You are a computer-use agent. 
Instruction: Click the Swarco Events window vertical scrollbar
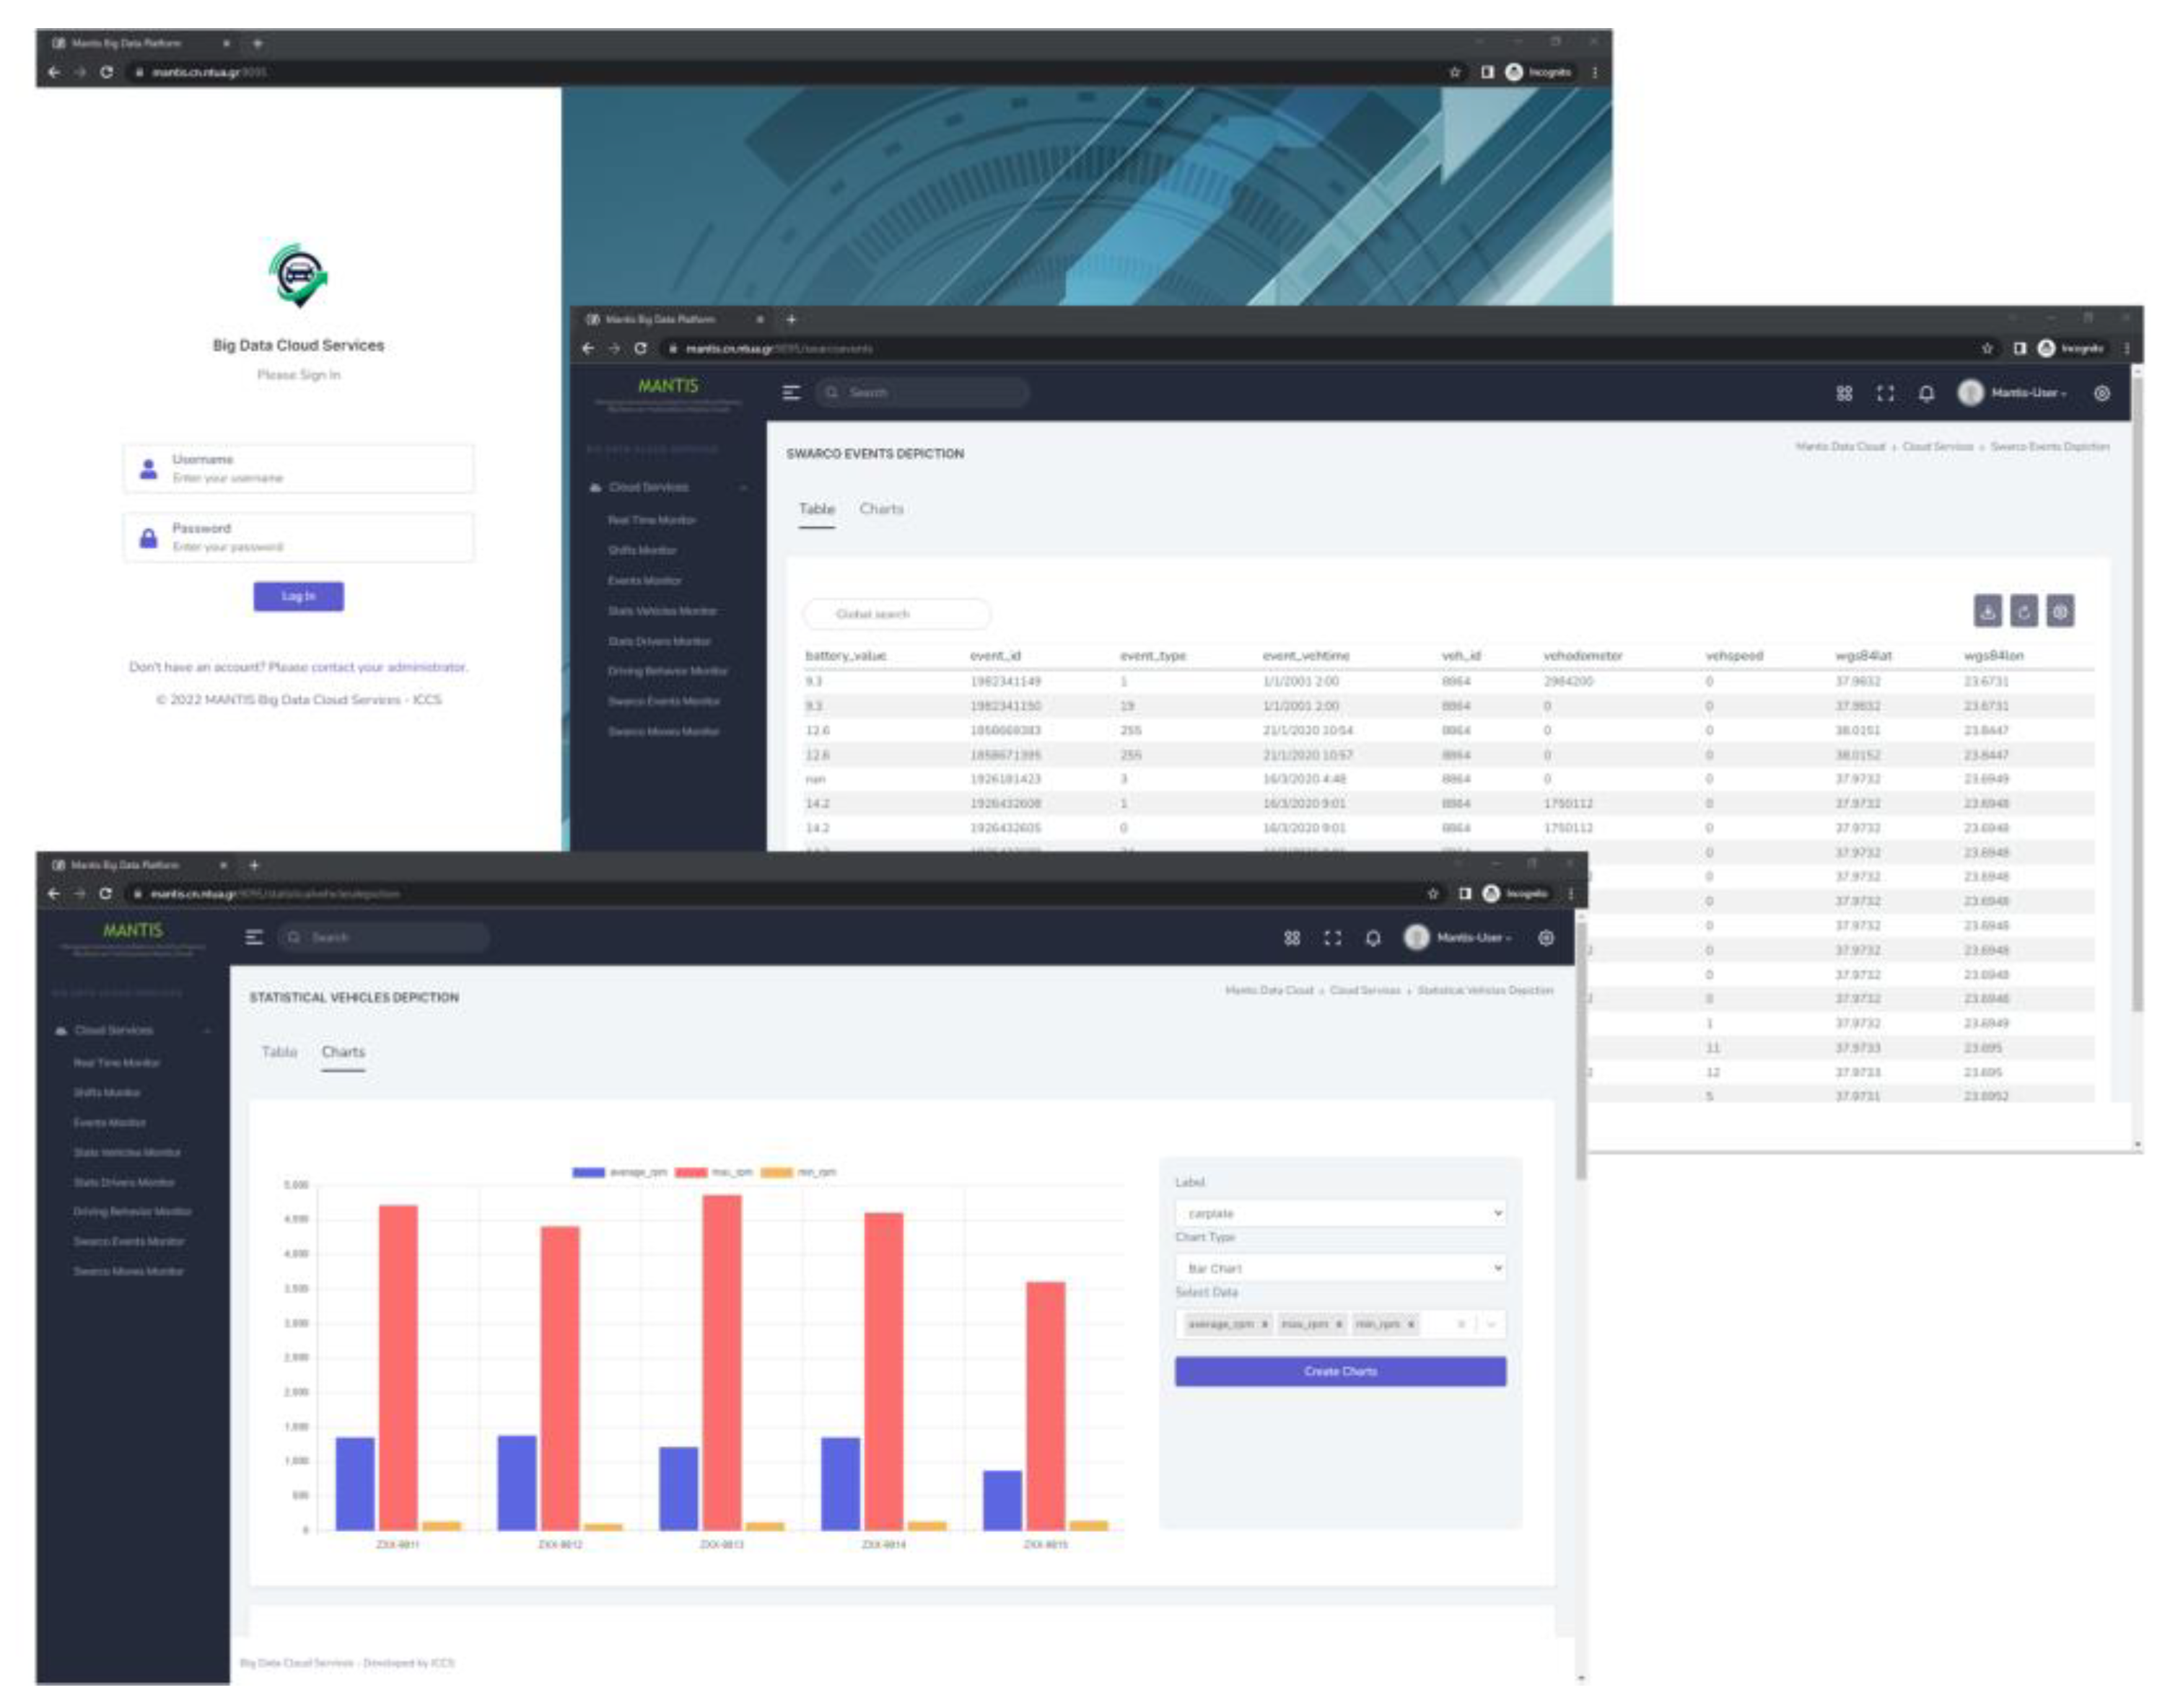click(2137, 700)
